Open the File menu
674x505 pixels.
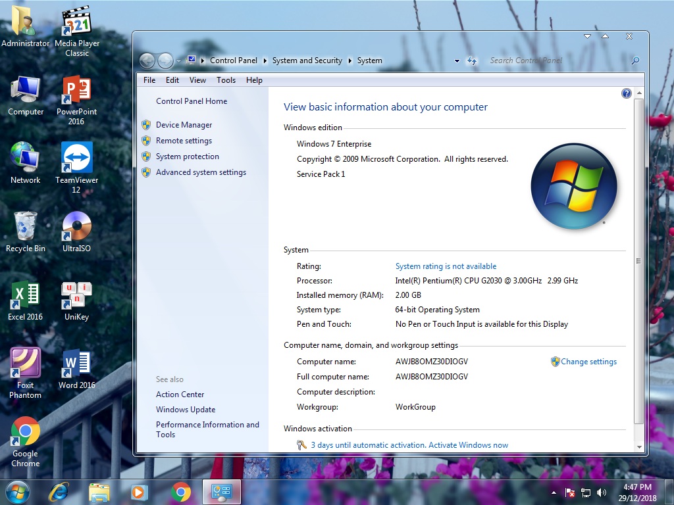point(149,80)
